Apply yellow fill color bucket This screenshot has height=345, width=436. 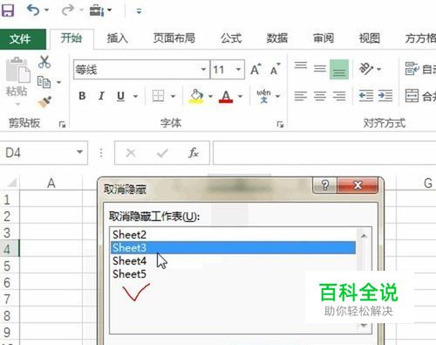196,96
